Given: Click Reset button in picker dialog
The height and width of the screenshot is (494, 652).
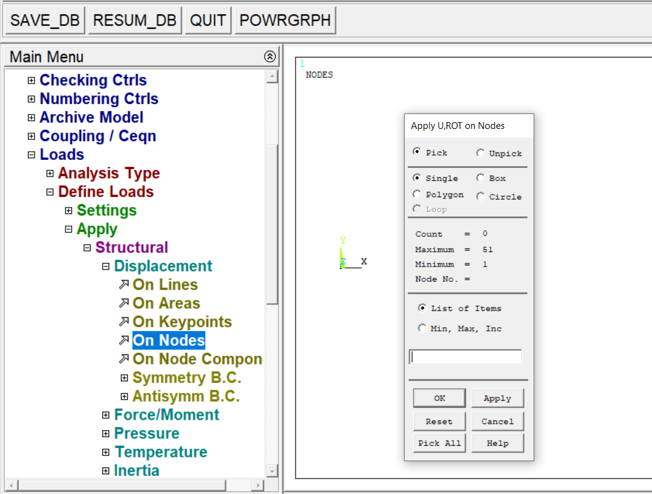Looking at the screenshot, I should pos(439,421).
